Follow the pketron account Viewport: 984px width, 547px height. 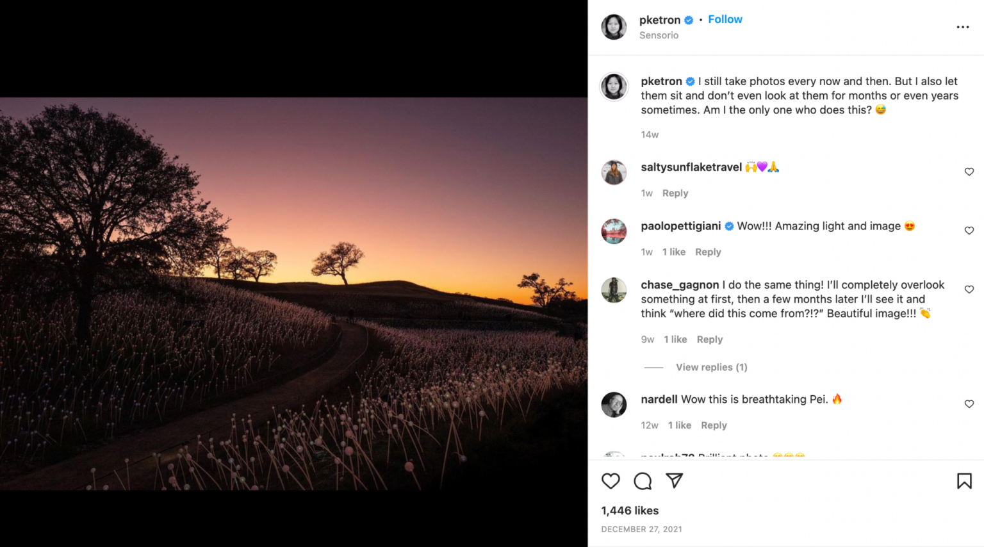(725, 19)
